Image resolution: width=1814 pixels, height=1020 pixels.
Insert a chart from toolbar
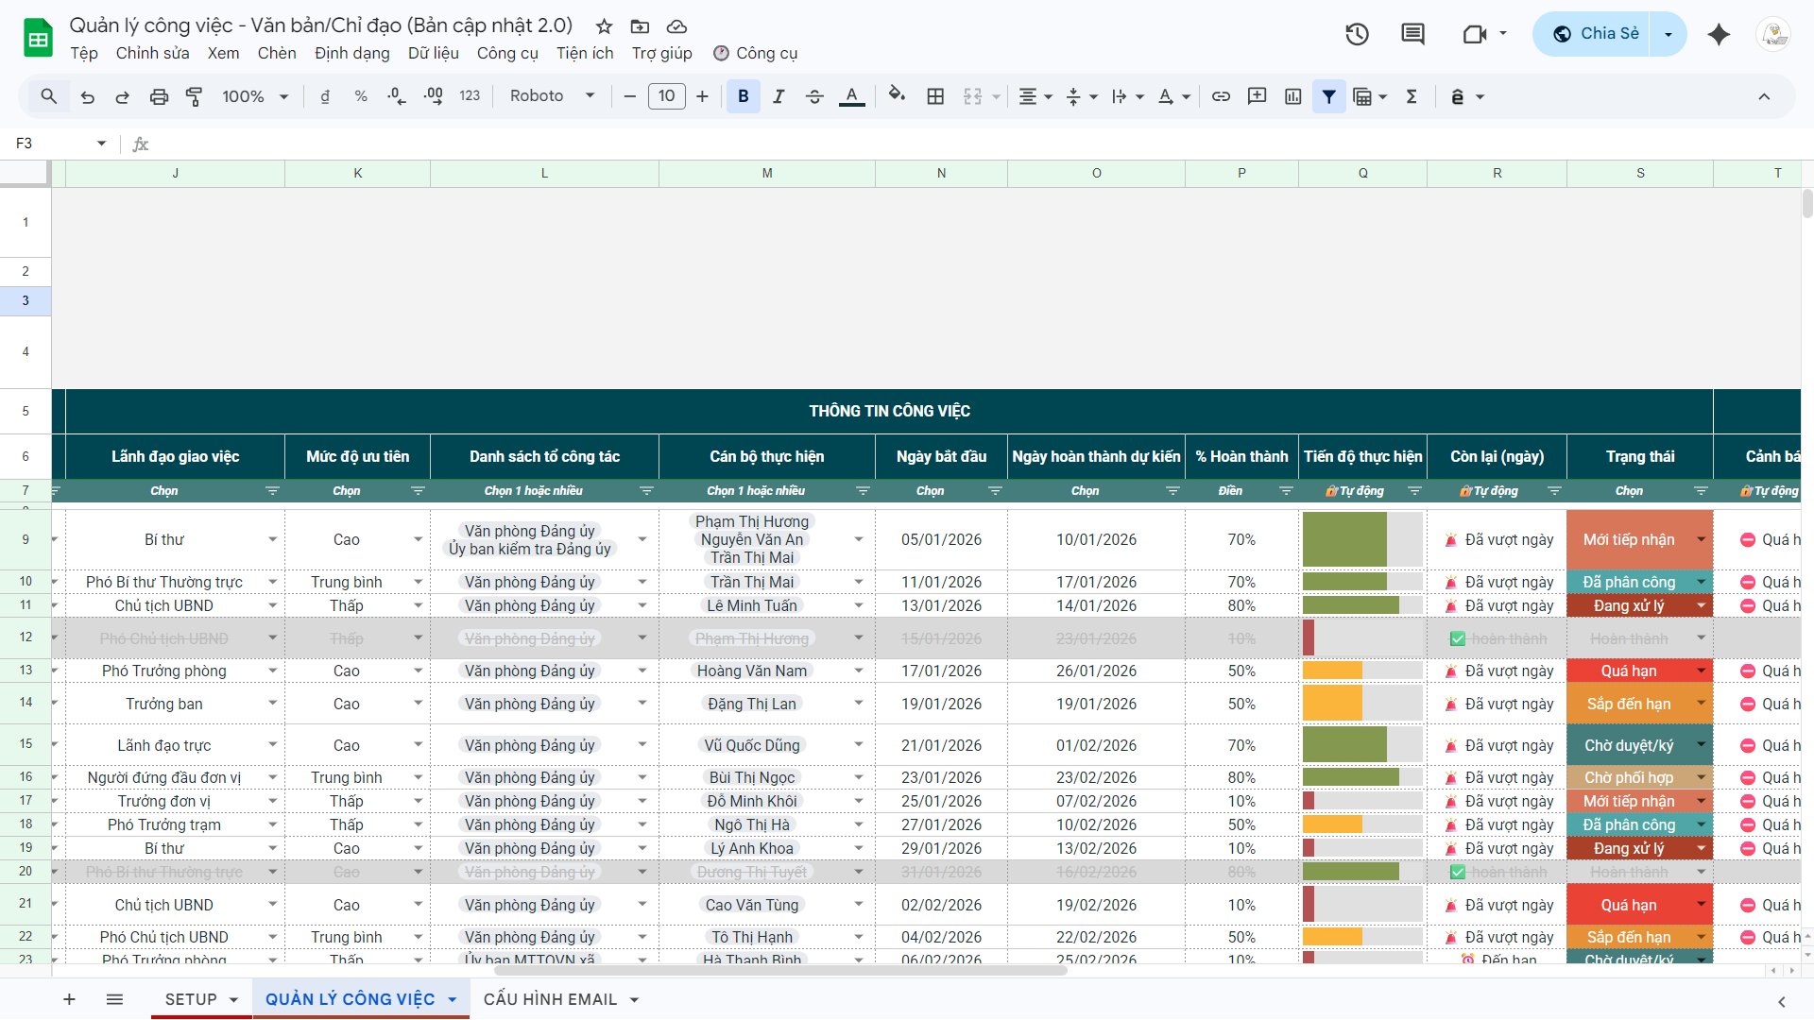(x=1293, y=96)
